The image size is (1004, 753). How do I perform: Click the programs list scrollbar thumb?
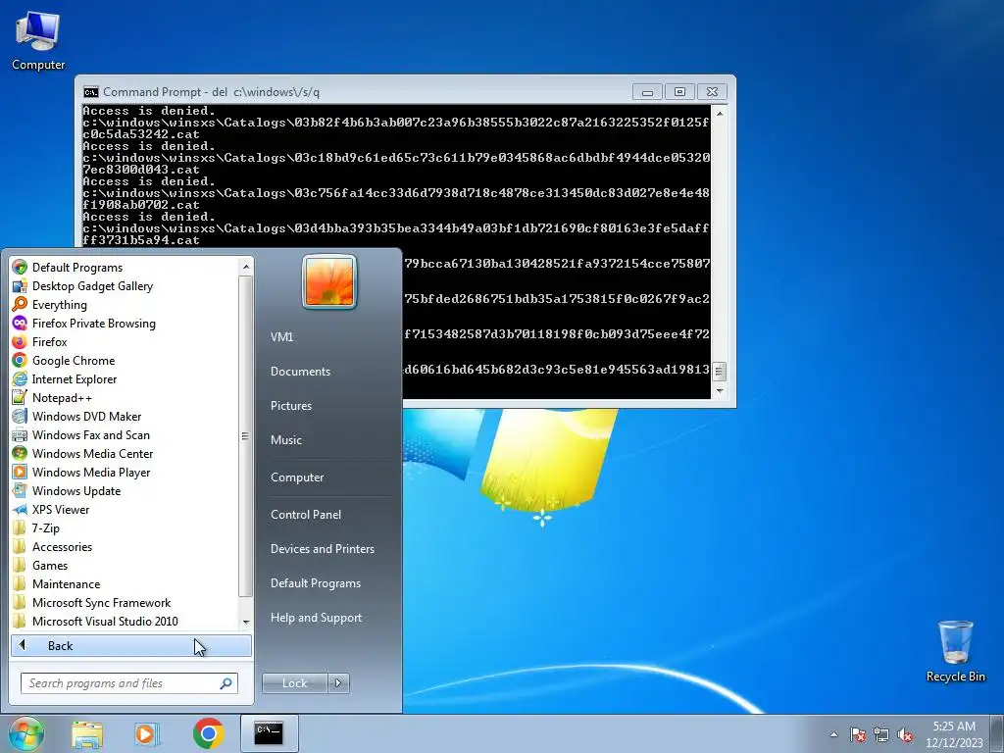coord(244,436)
